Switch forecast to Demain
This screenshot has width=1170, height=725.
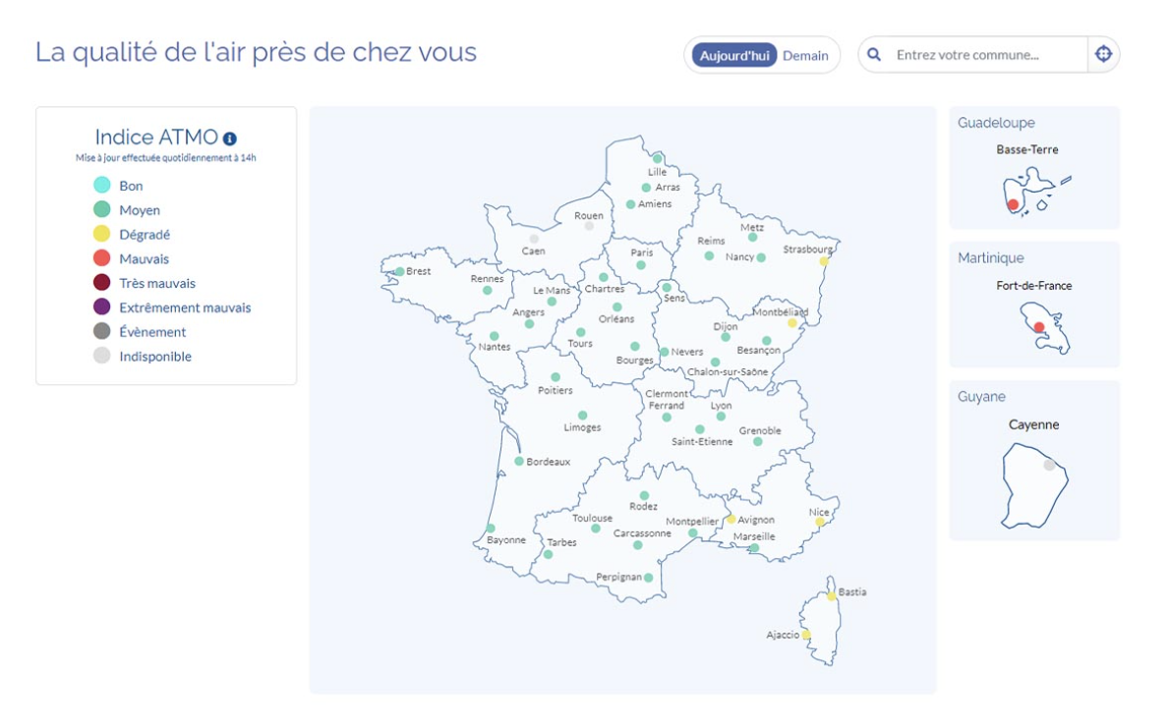pyautogui.click(x=805, y=56)
